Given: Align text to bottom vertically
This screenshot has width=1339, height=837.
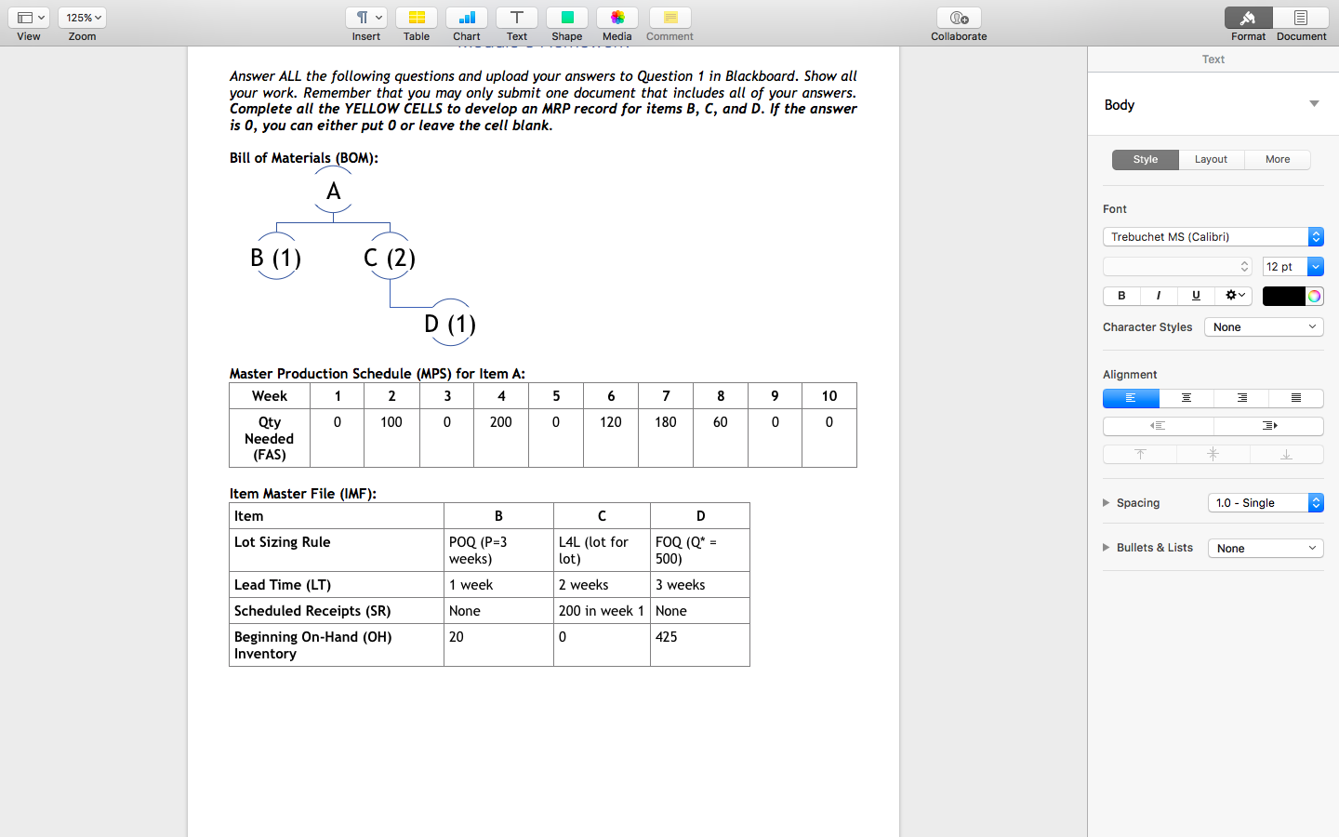Looking at the screenshot, I should (x=1287, y=455).
